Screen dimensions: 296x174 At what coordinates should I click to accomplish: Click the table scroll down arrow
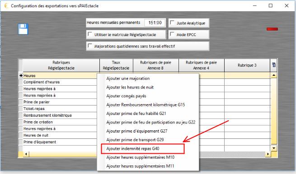pos(274,148)
